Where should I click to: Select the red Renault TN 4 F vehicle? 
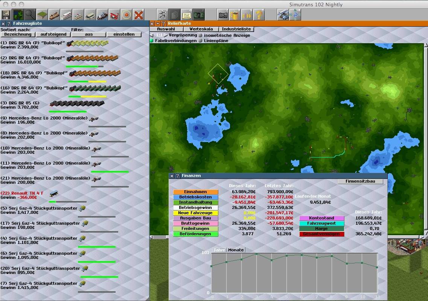click(x=22, y=193)
